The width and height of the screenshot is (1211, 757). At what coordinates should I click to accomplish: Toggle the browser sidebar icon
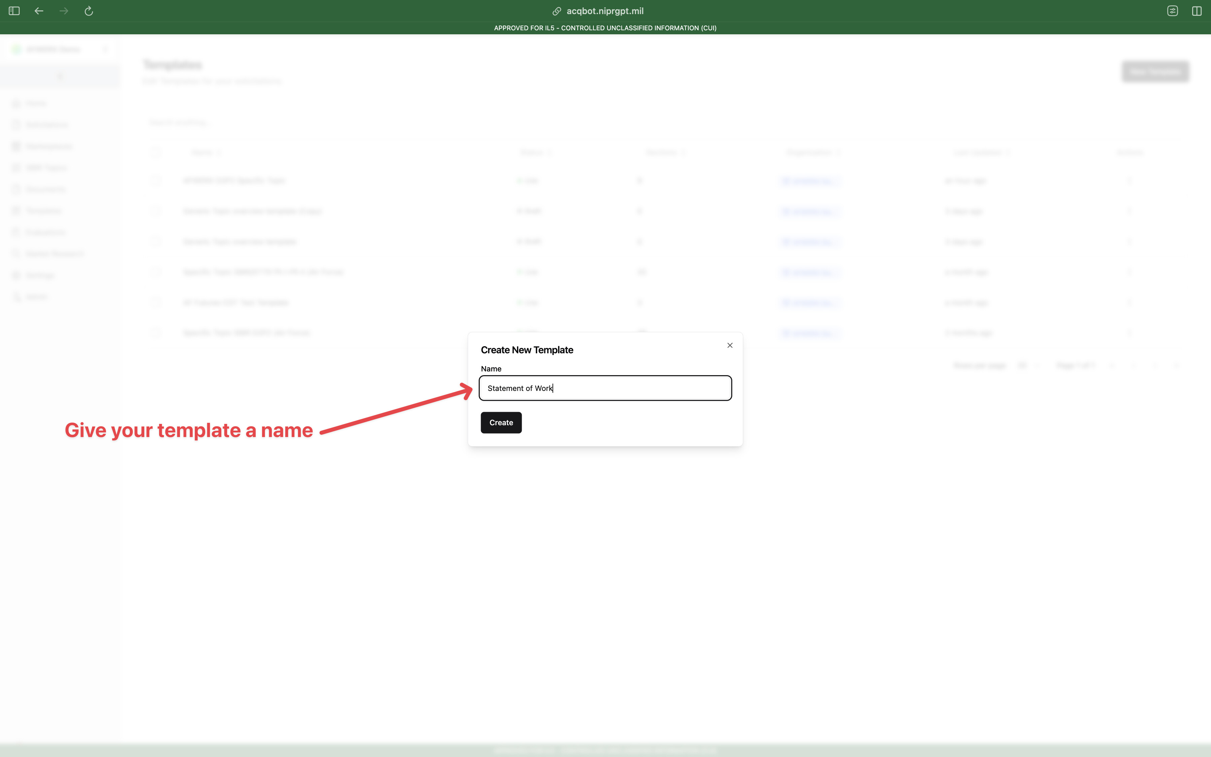tap(14, 11)
